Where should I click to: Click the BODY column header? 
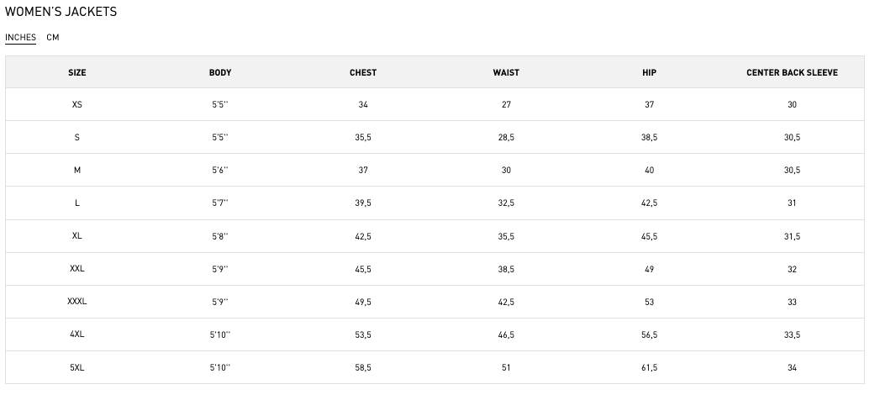point(220,72)
